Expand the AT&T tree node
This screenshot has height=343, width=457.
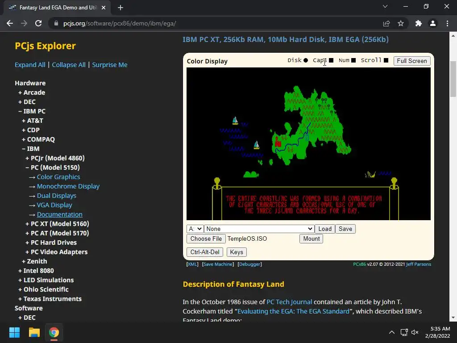33,121
